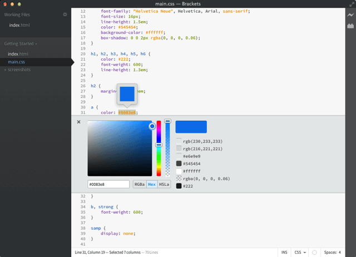
Task: Choose the #ffffff white swatch
Action: click(179, 171)
